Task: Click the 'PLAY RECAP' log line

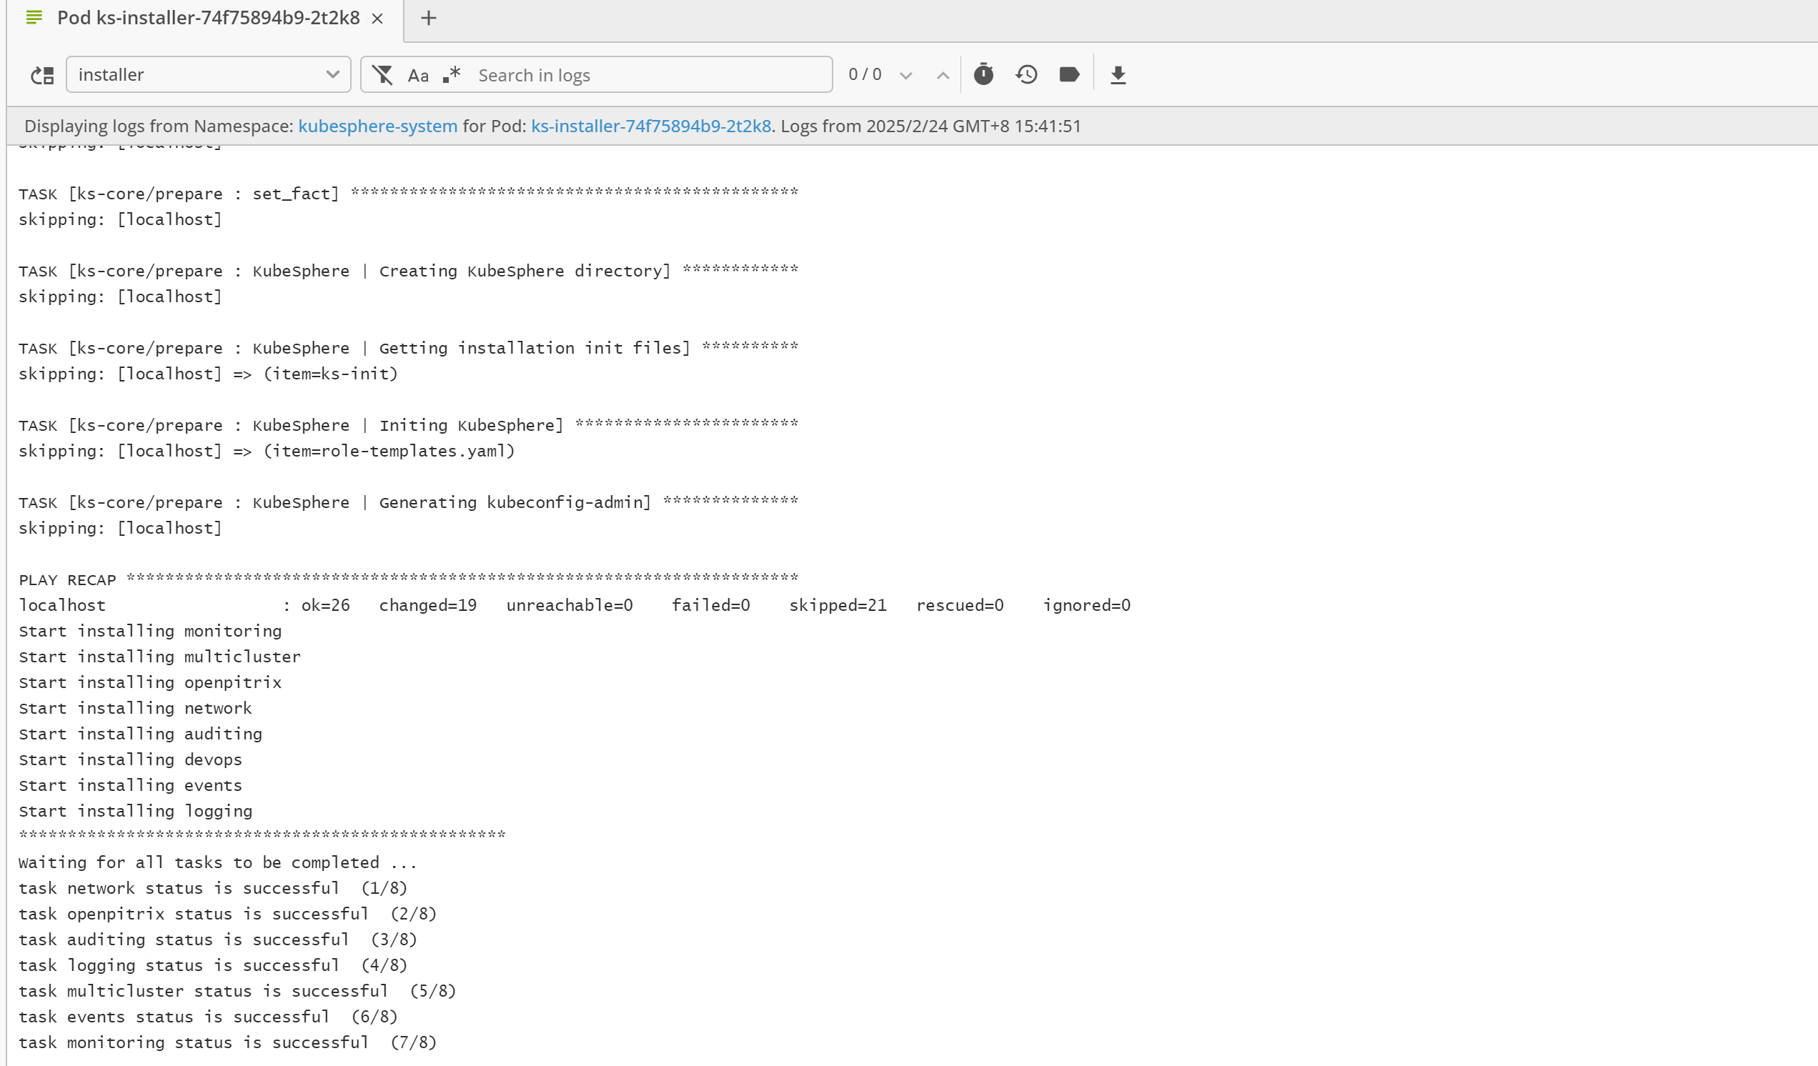Action: pyautogui.click(x=408, y=579)
